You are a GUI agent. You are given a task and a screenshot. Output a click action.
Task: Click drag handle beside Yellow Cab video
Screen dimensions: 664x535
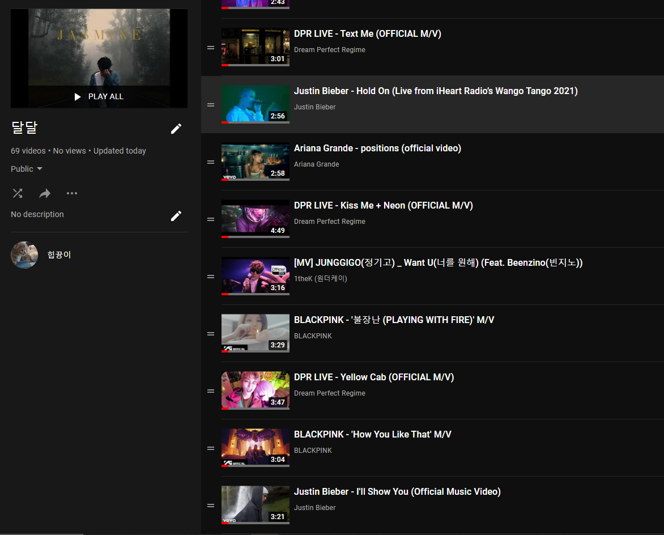(x=211, y=391)
